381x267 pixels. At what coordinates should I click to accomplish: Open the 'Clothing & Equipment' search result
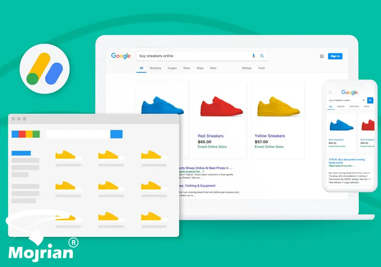click(x=197, y=186)
